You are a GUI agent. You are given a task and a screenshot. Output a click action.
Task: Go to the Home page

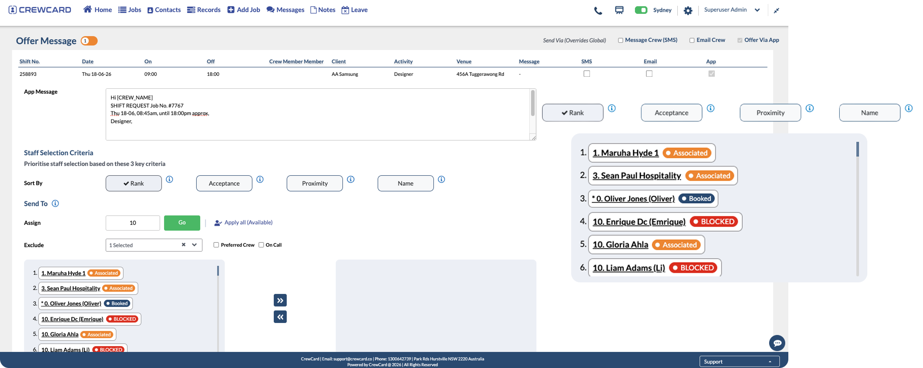98,10
